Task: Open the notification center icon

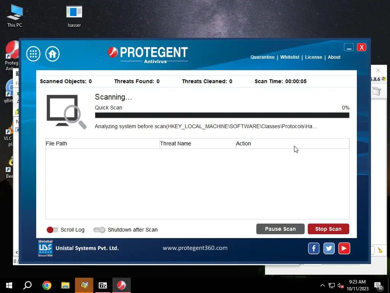Action: pos(378,286)
